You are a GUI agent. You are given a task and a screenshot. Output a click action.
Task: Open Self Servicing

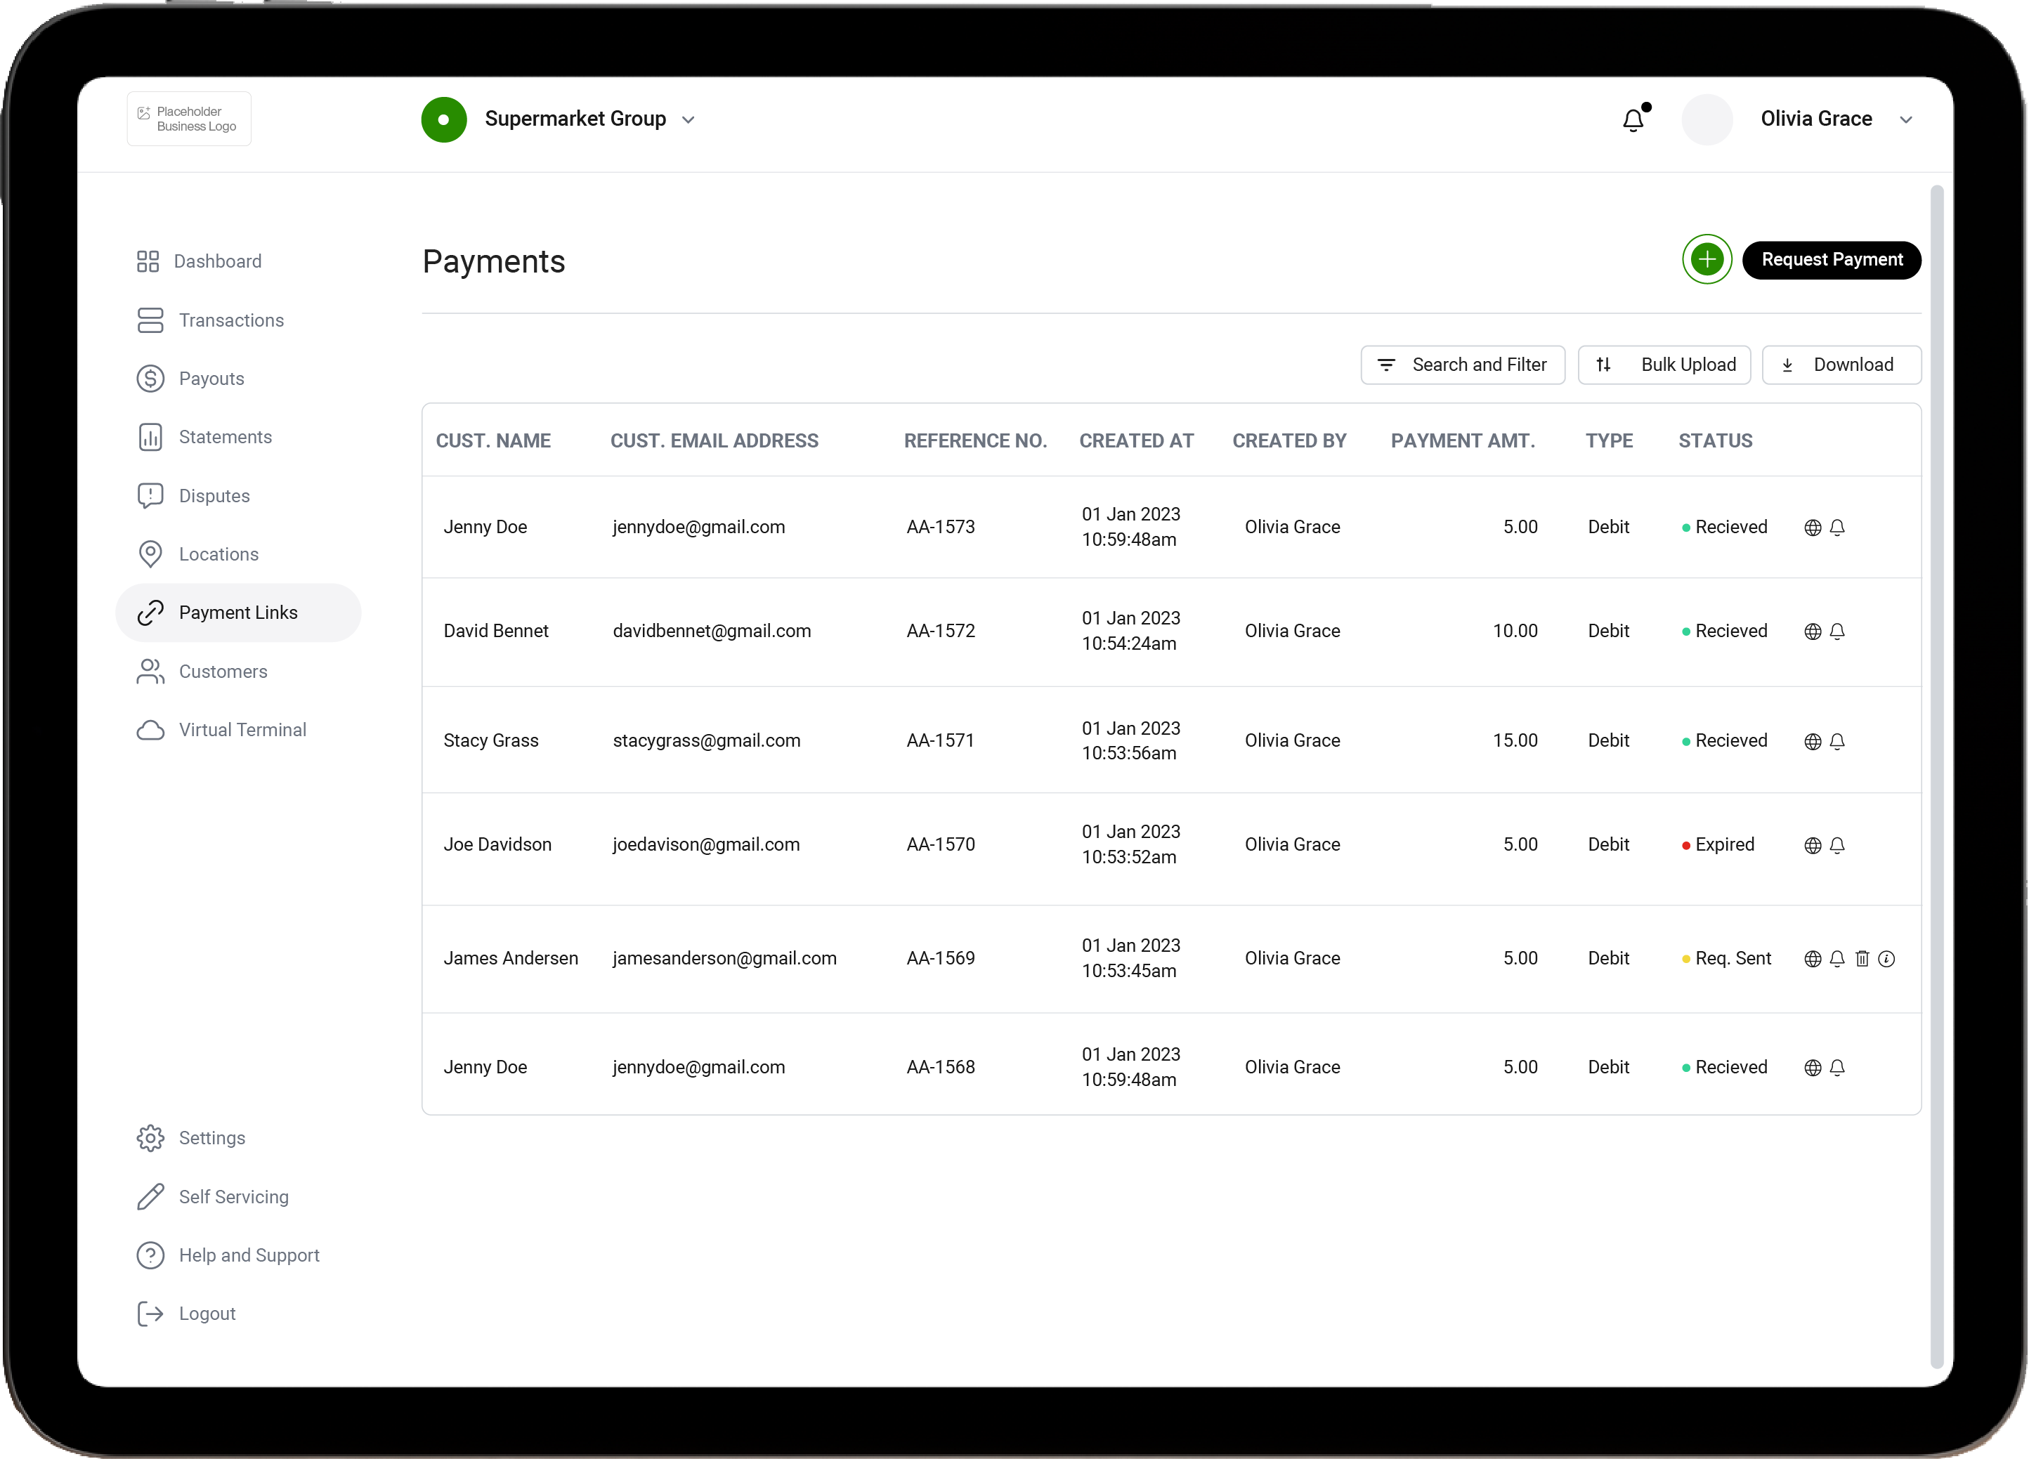click(212, 1197)
